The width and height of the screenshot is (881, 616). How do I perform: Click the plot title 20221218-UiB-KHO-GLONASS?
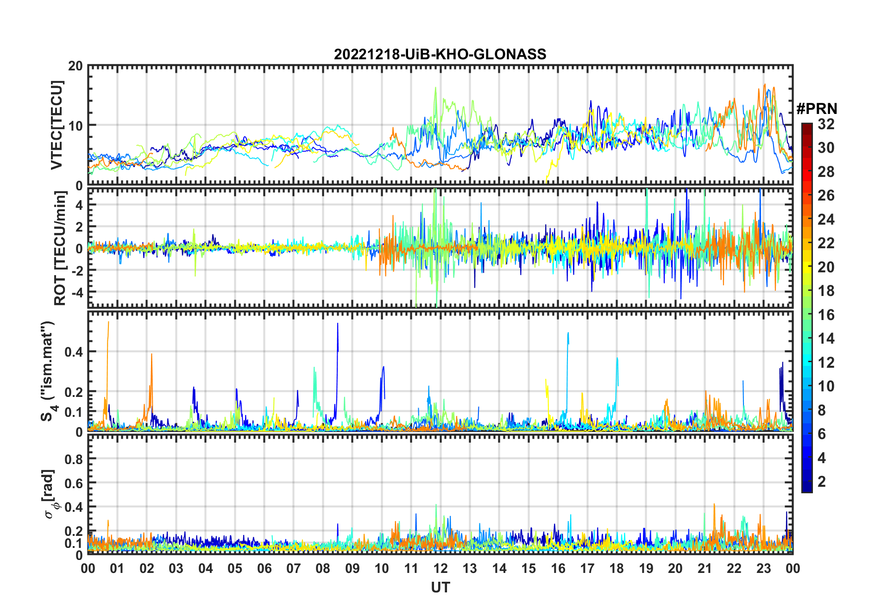pyautogui.click(x=440, y=54)
